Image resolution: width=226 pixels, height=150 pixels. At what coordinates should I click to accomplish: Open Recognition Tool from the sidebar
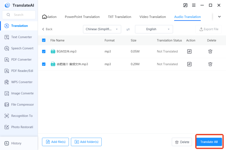[19, 116]
